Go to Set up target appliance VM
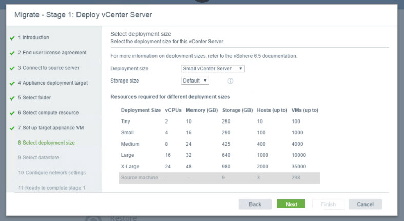This screenshot has width=404, height=221. coord(50,128)
